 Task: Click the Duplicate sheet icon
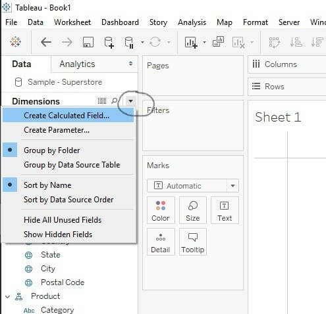[218, 41]
